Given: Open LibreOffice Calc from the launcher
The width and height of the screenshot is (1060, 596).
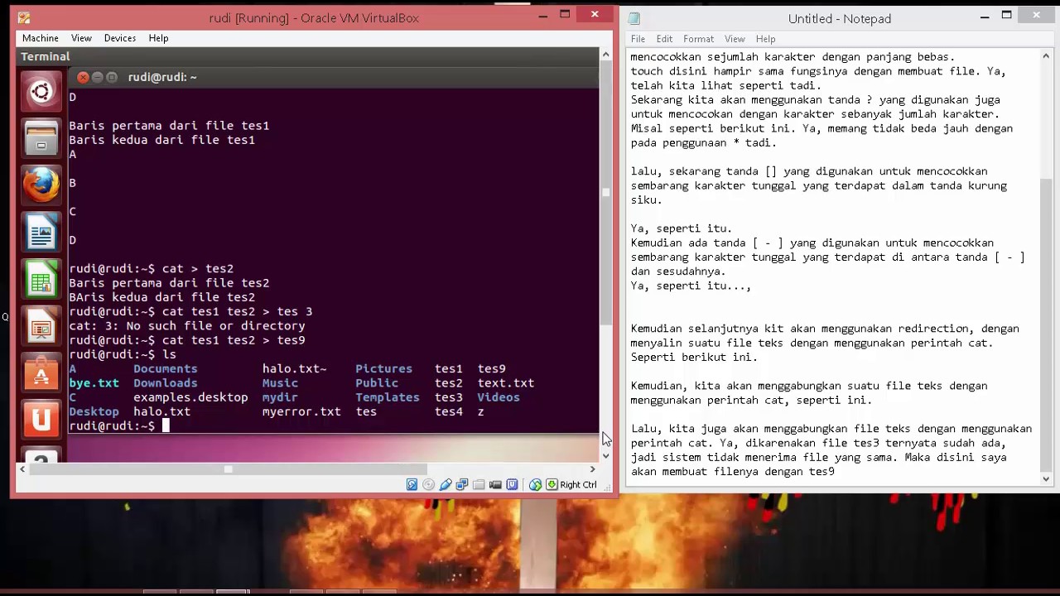Looking at the screenshot, I should (41, 280).
